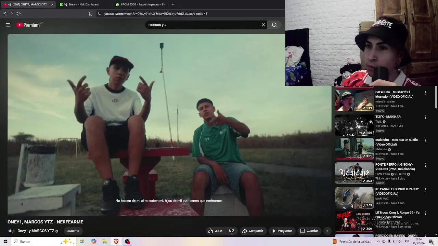Click the microphone tray icon

point(389,242)
